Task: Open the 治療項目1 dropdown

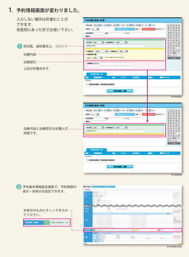Action: point(102,51)
